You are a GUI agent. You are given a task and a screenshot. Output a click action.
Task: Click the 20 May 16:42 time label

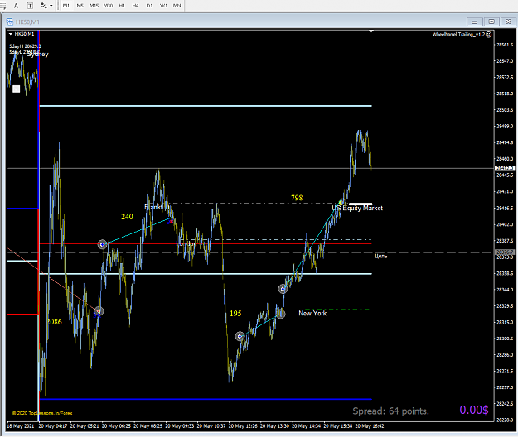coord(370,426)
